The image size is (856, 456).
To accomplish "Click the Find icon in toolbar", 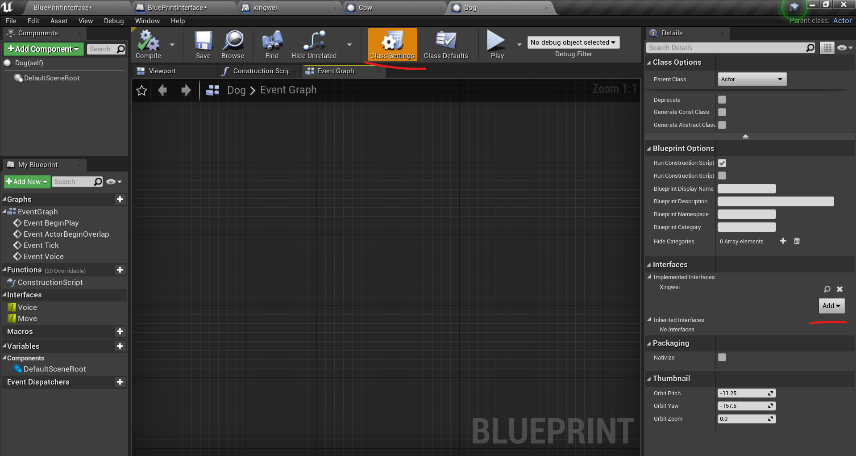I will (x=271, y=44).
